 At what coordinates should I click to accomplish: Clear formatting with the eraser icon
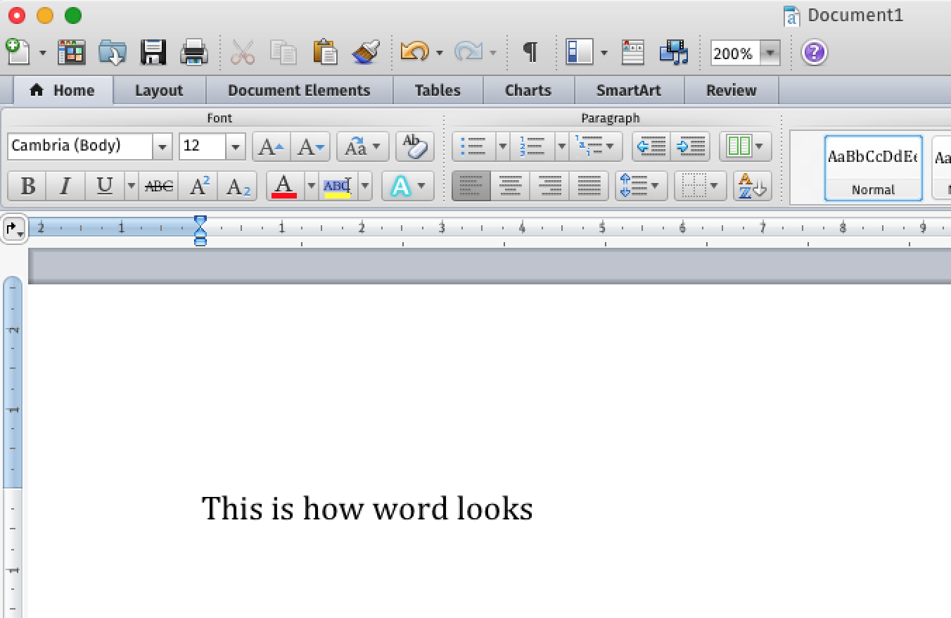tap(414, 146)
